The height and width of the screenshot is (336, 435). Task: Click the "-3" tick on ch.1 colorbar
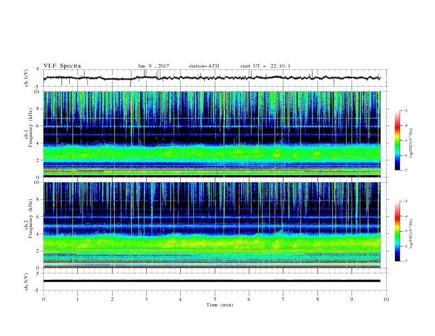coord(405,111)
